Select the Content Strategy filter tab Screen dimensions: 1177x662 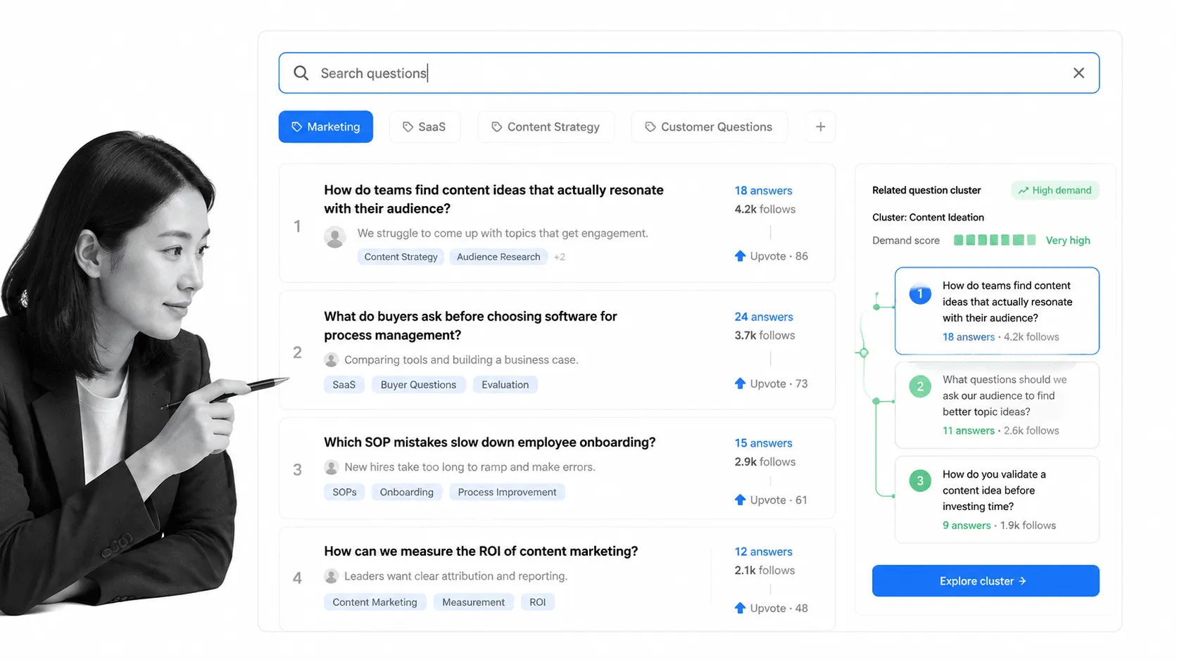(x=546, y=127)
